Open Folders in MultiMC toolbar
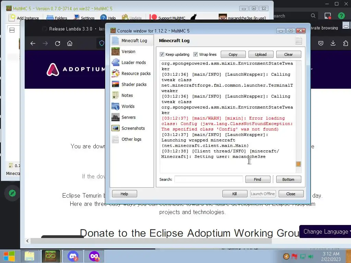 (x=57, y=18)
